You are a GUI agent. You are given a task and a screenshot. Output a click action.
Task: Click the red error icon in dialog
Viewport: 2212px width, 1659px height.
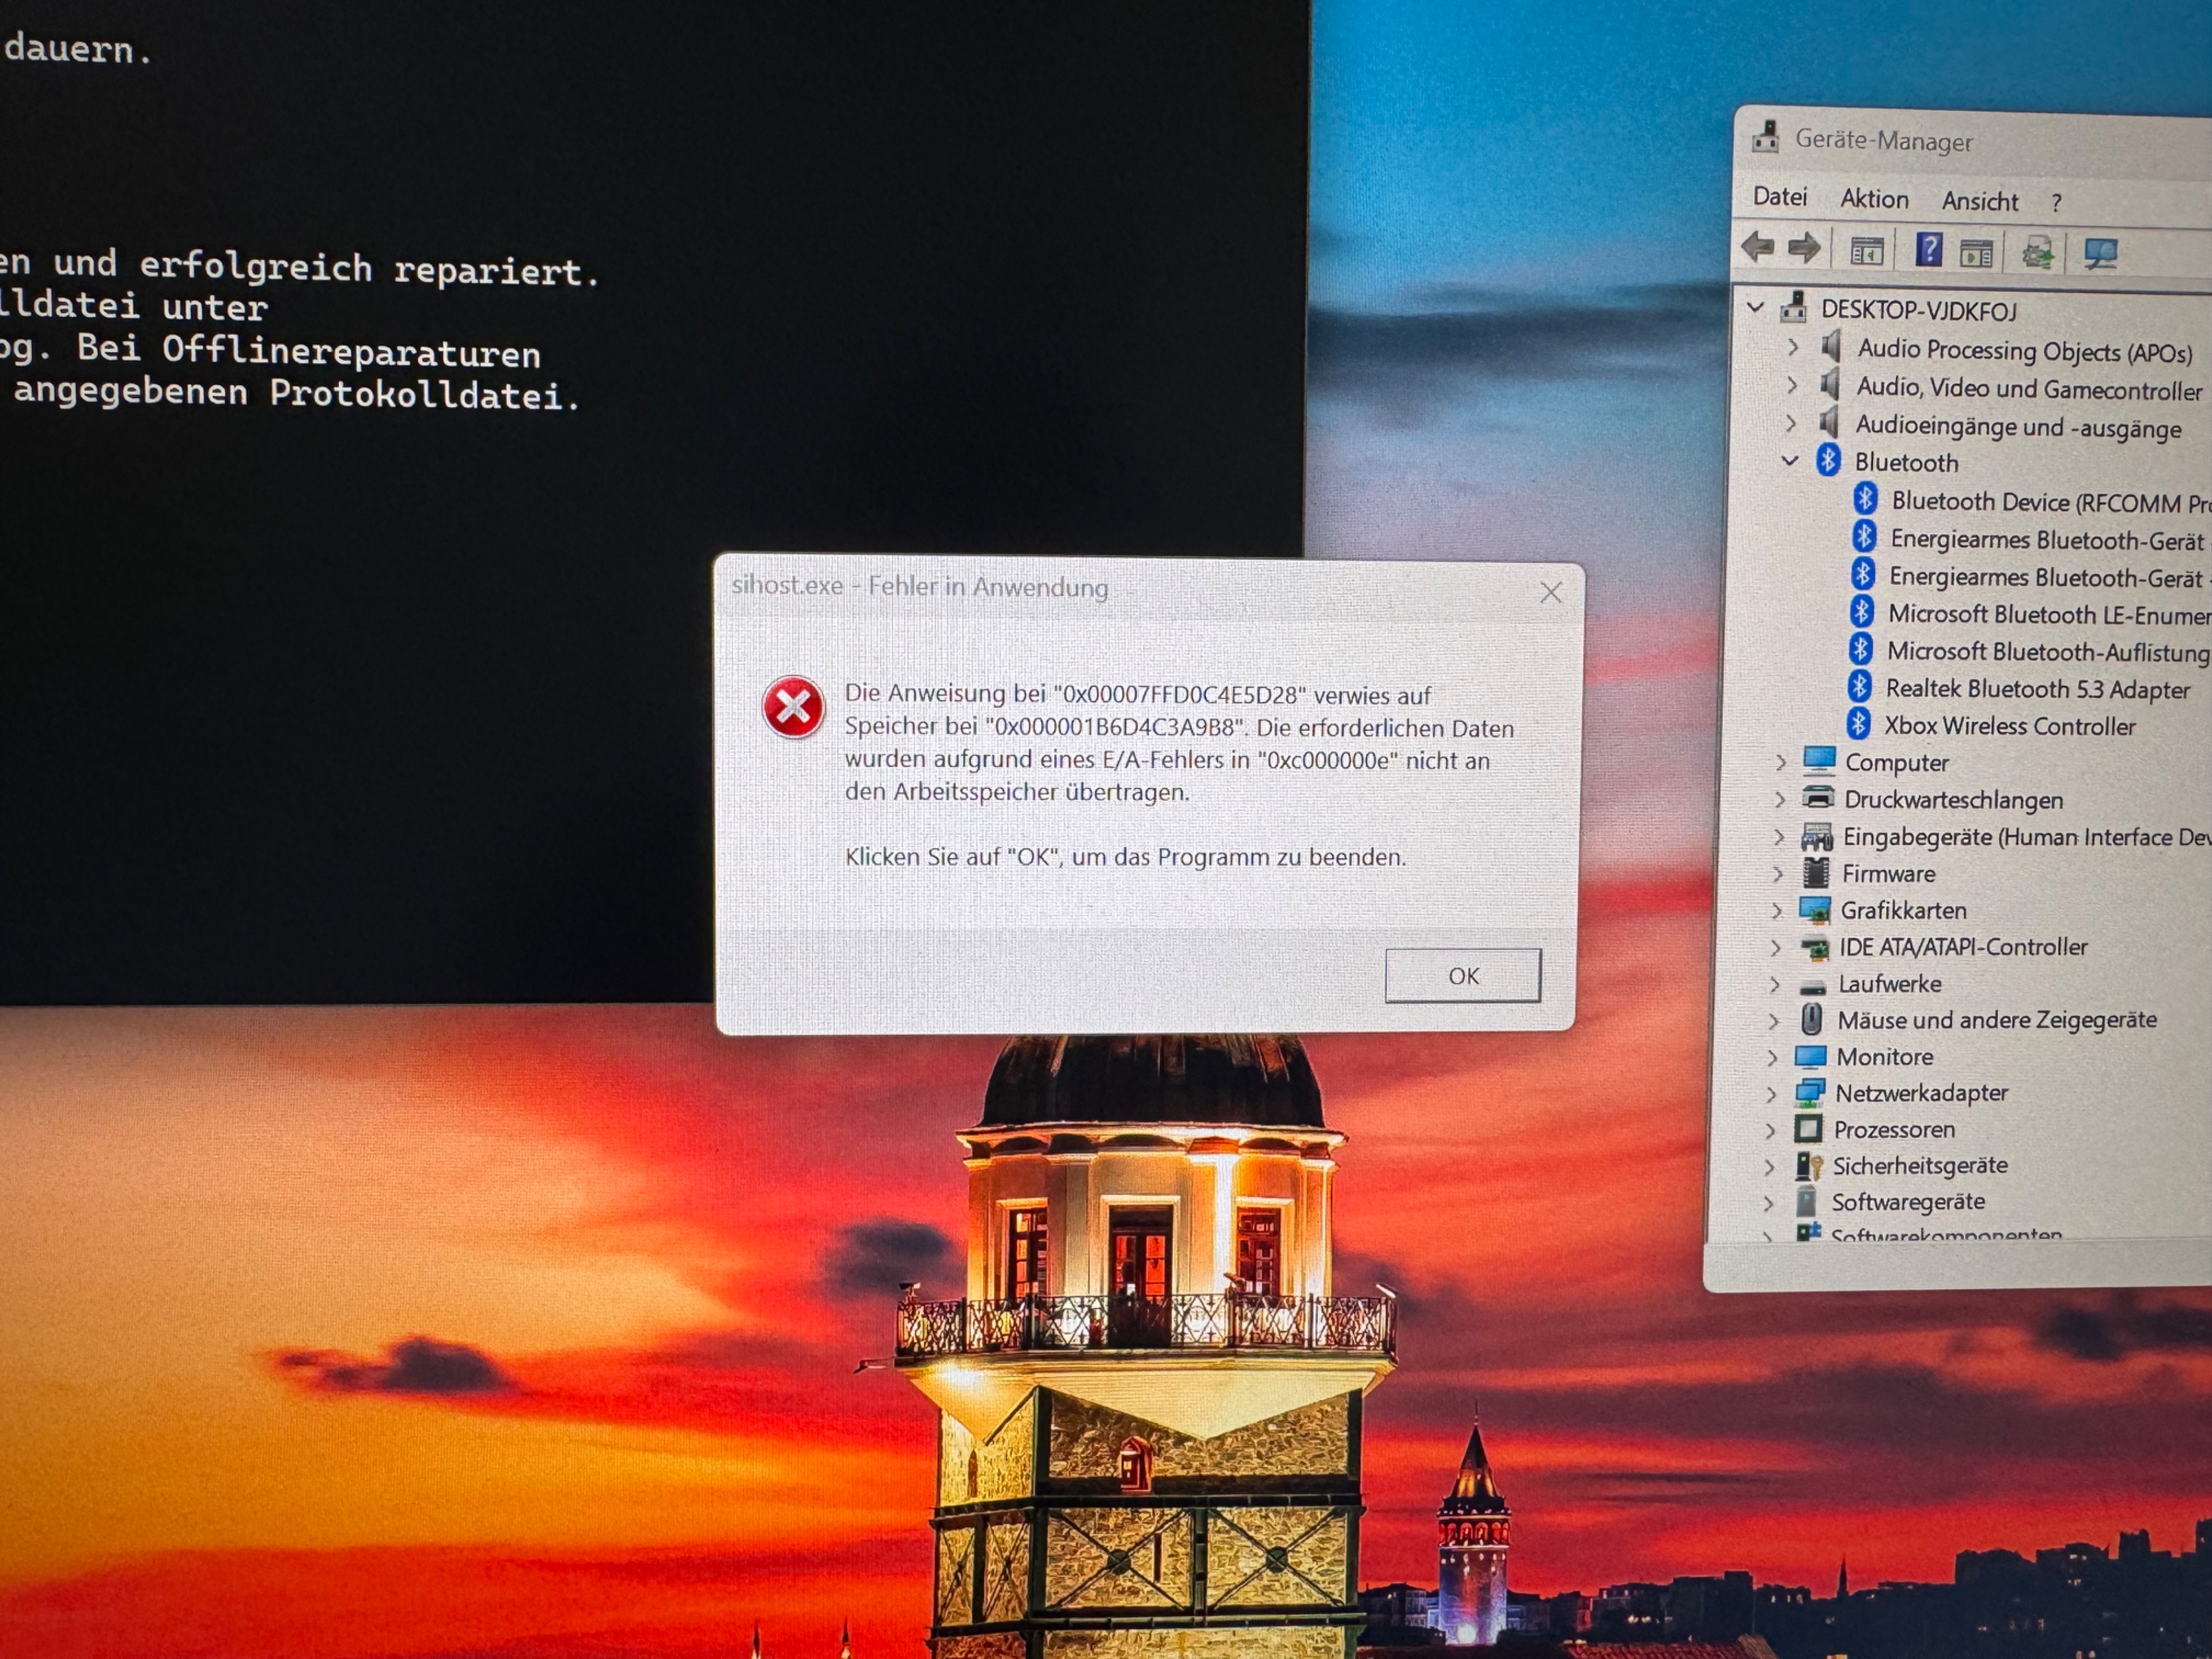793,707
